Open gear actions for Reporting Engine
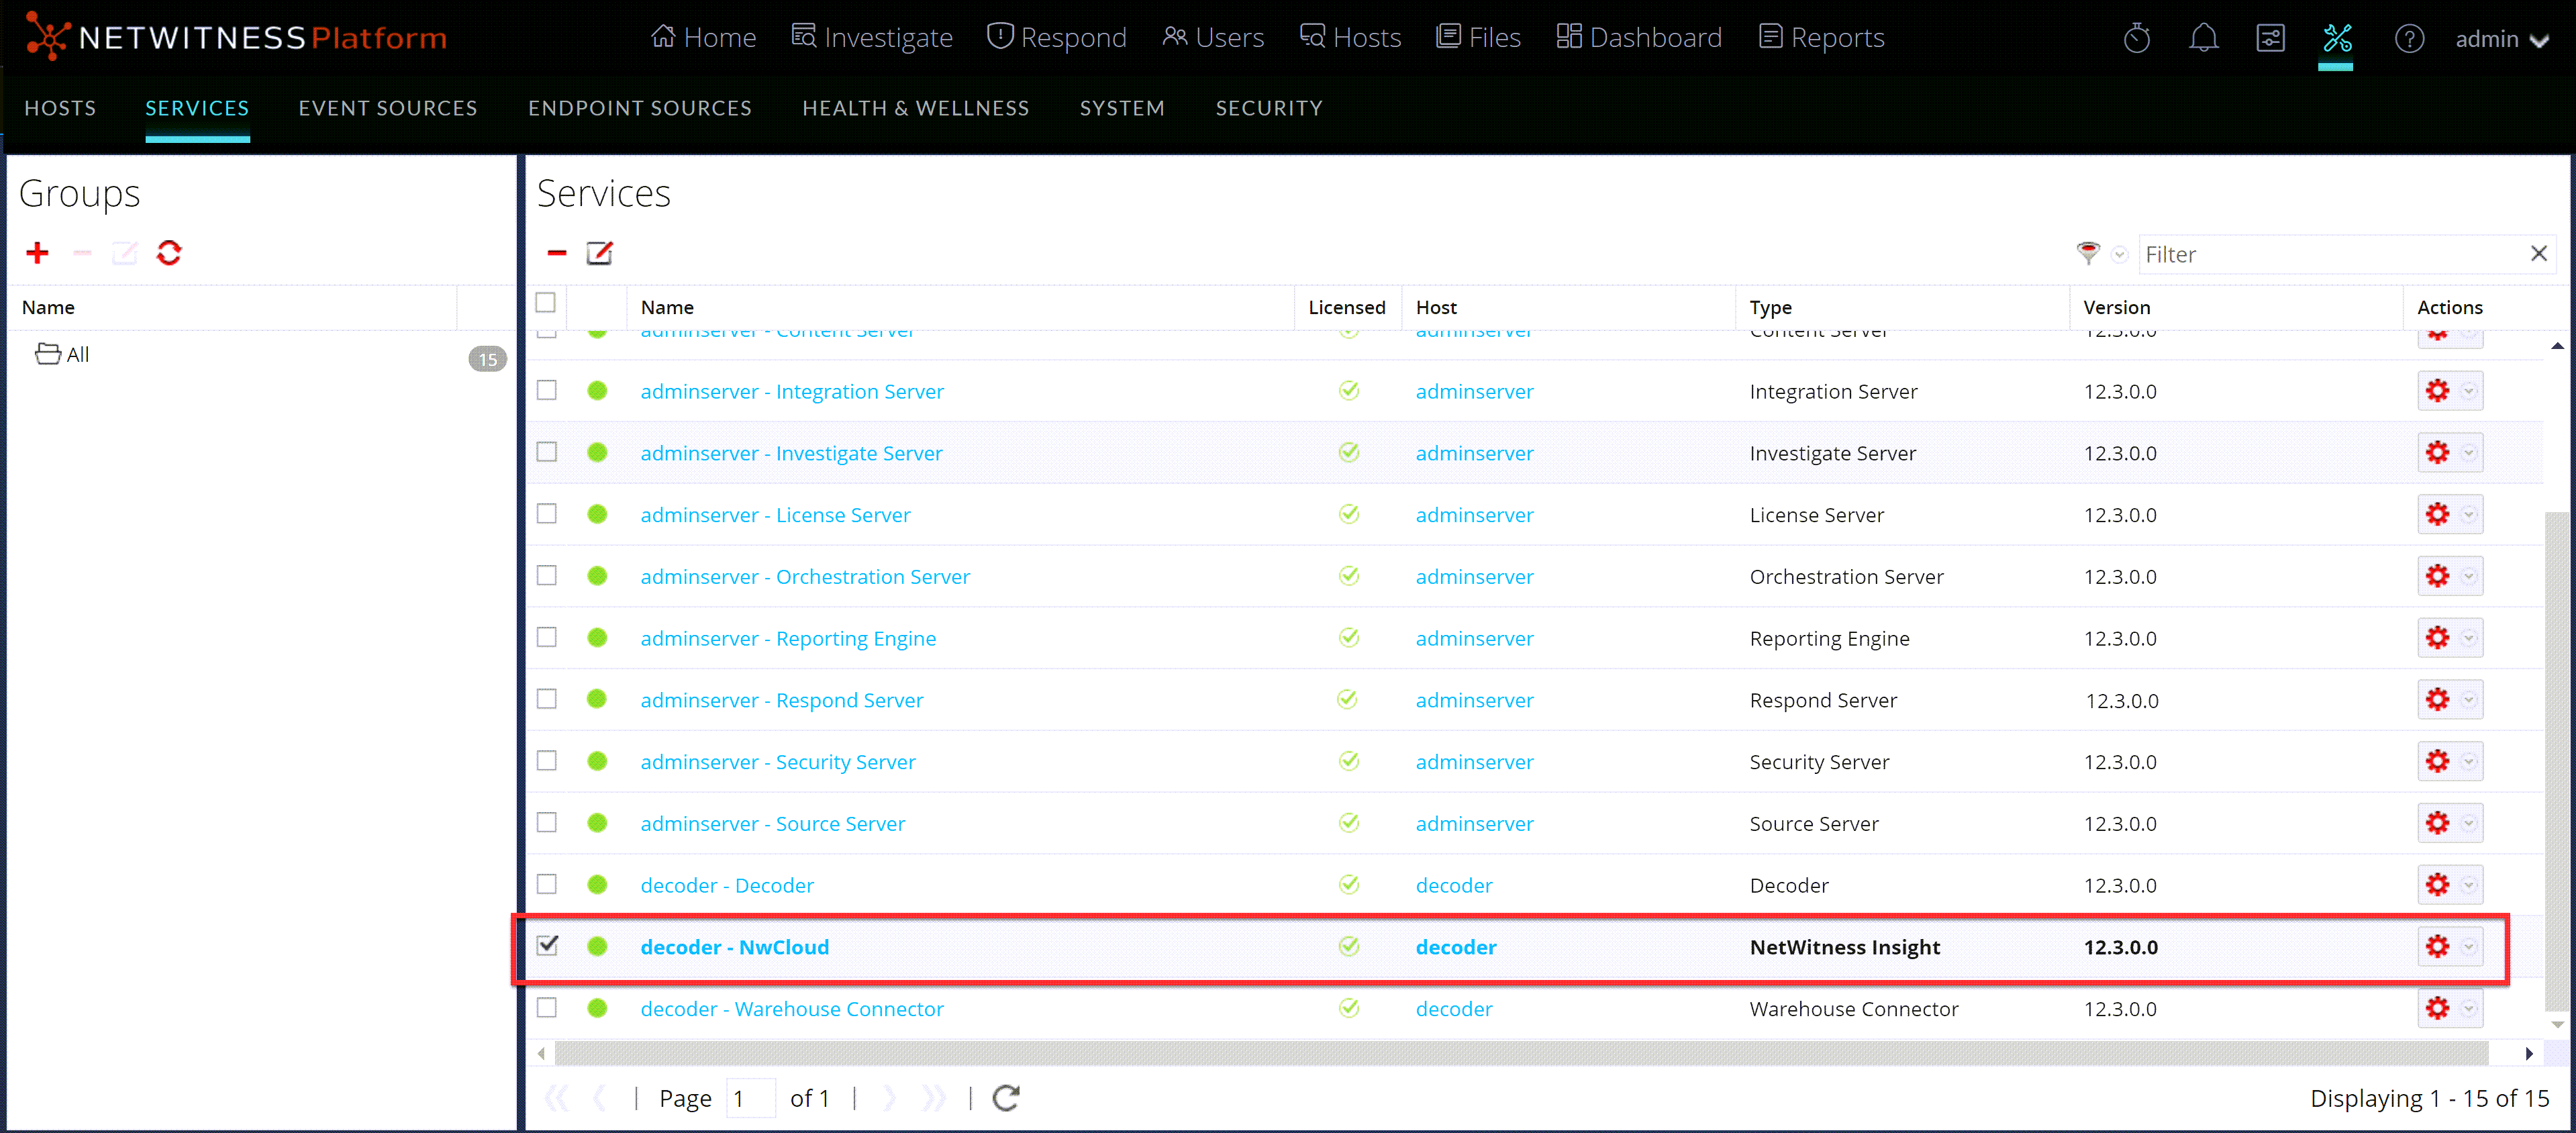The width and height of the screenshot is (2576, 1133). tap(2437, 638)
